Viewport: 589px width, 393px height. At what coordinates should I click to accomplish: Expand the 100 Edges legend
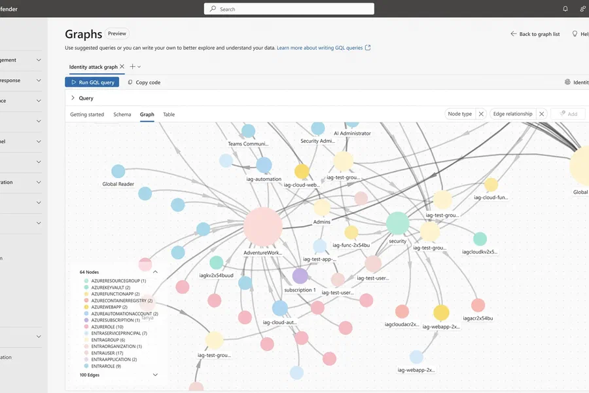tap(155, 375)
